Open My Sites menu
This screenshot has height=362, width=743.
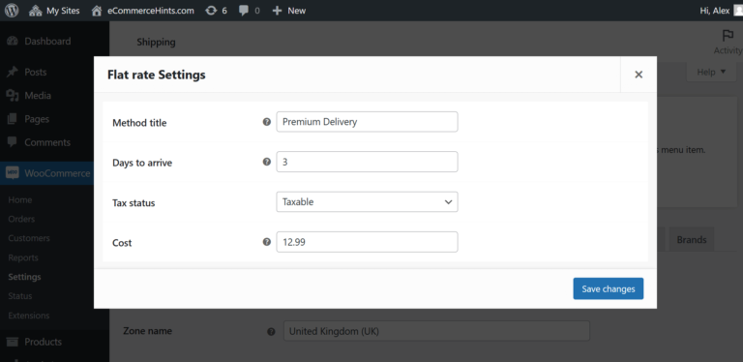tap(54, 11)
